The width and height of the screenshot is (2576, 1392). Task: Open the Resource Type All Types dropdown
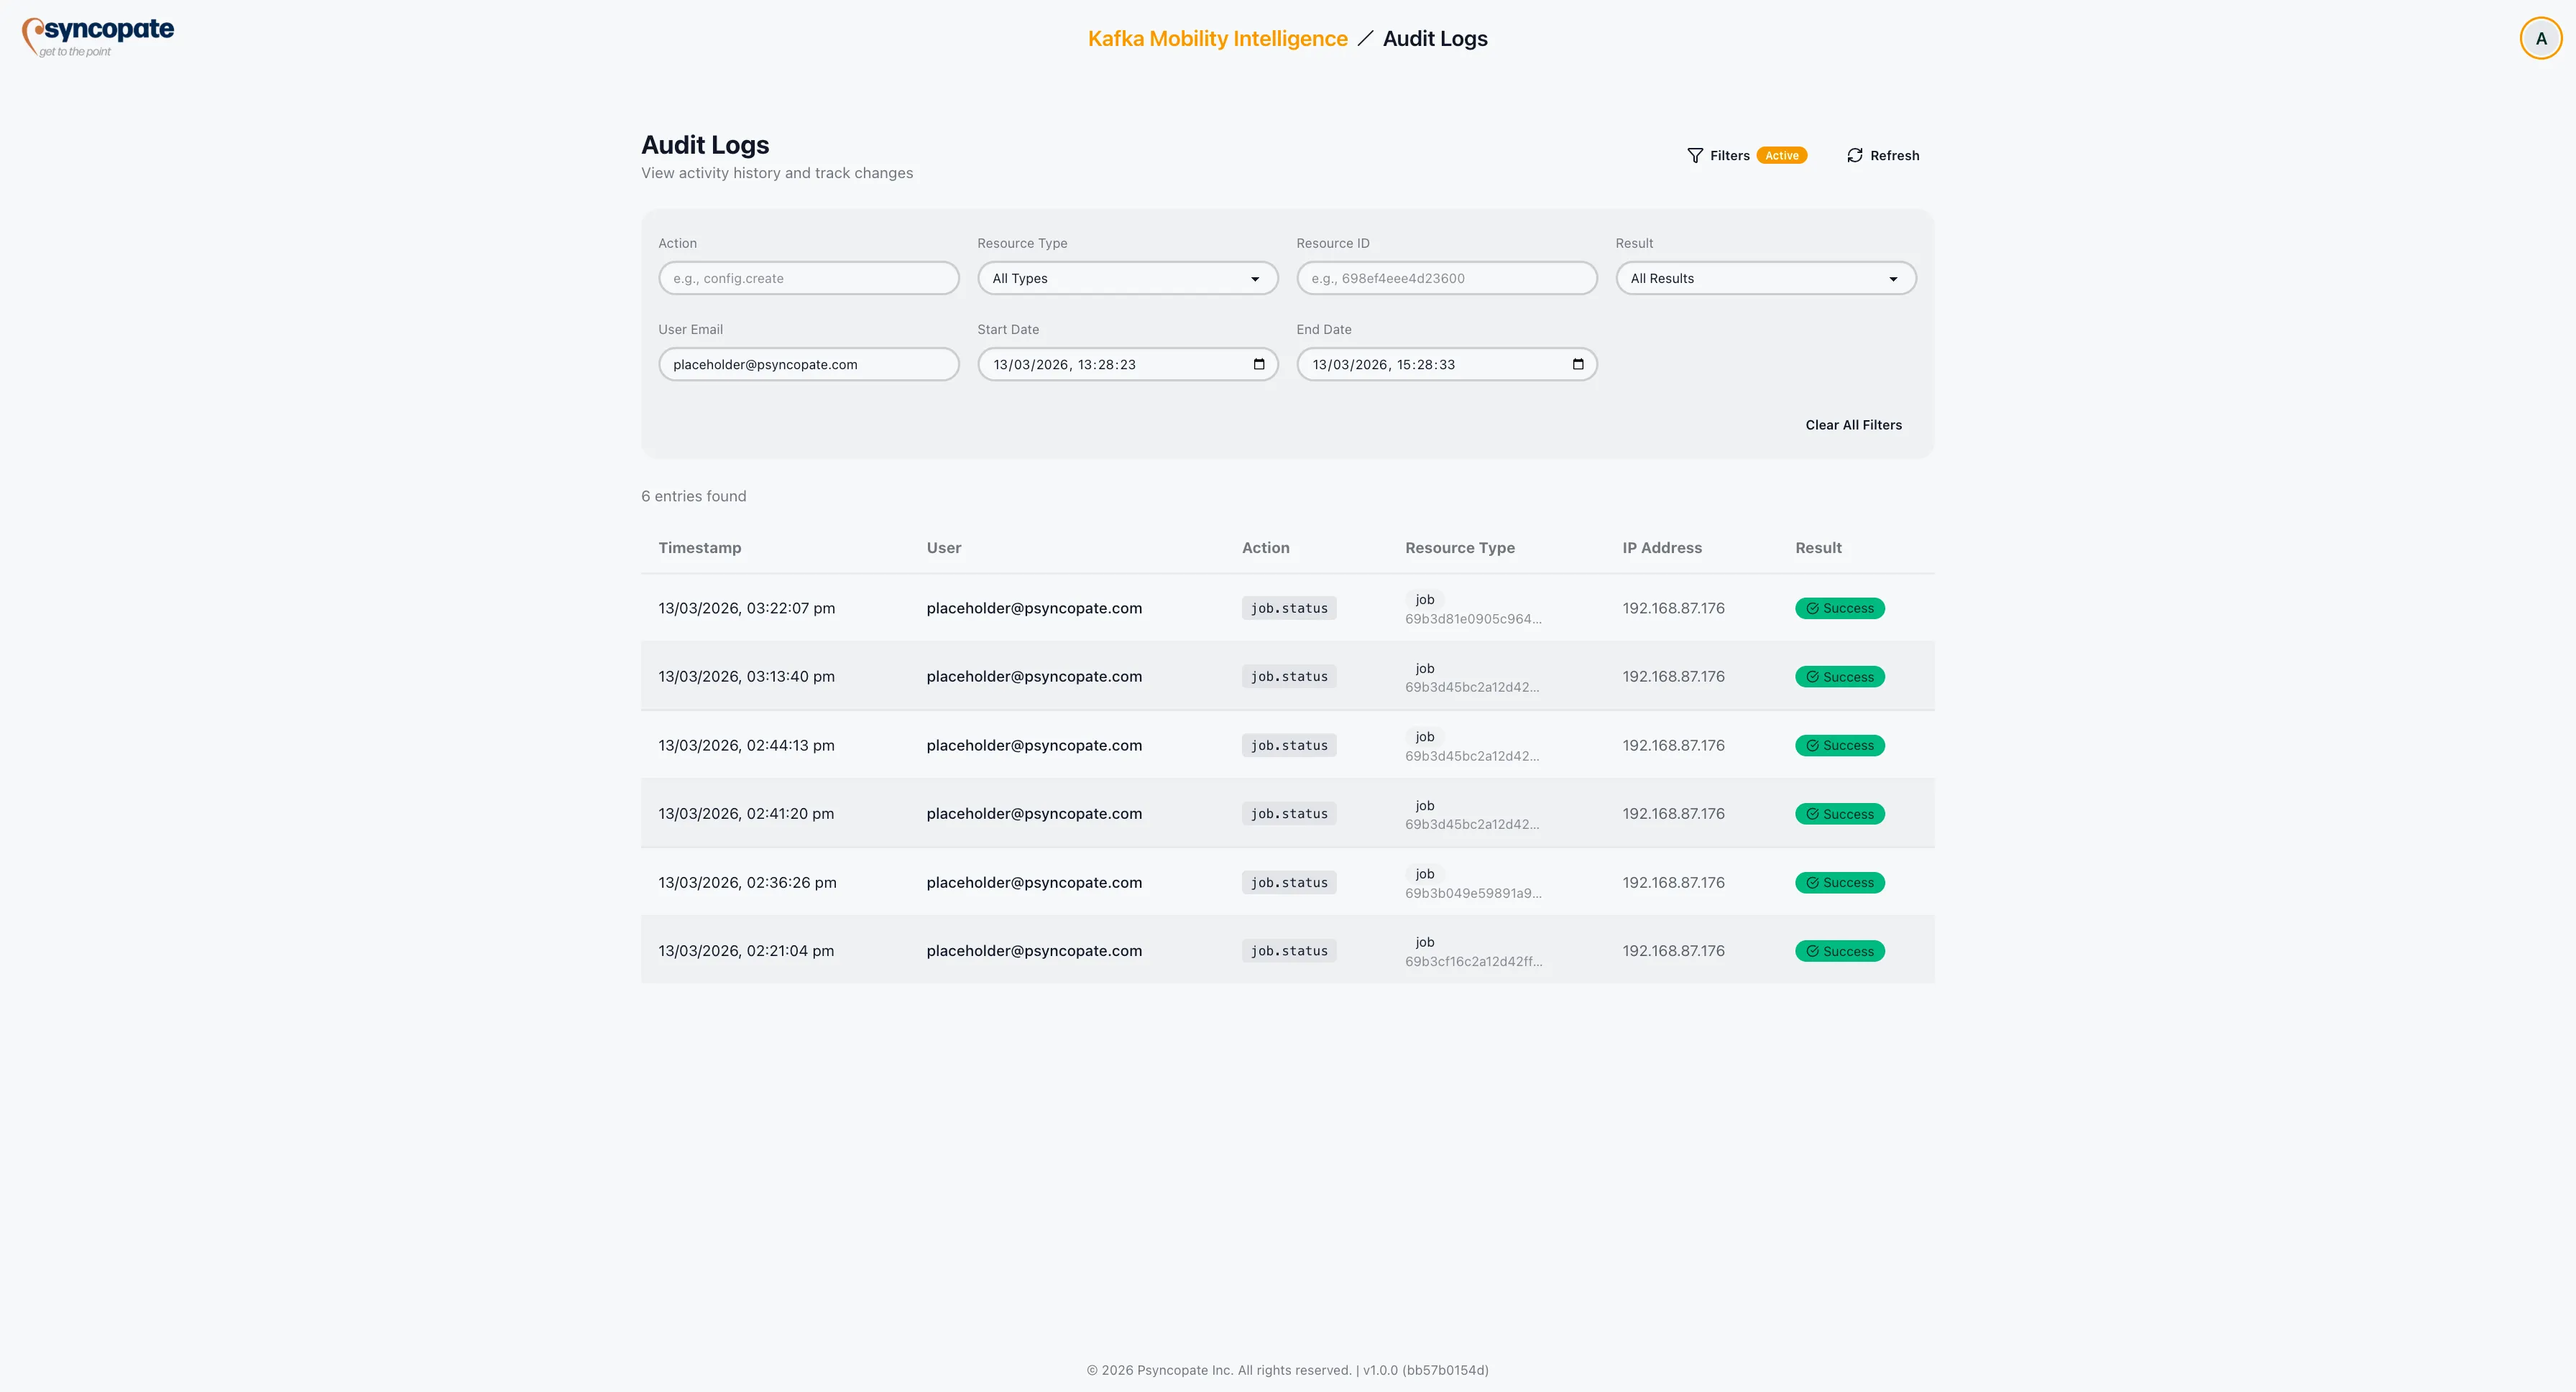(1127, 278)
